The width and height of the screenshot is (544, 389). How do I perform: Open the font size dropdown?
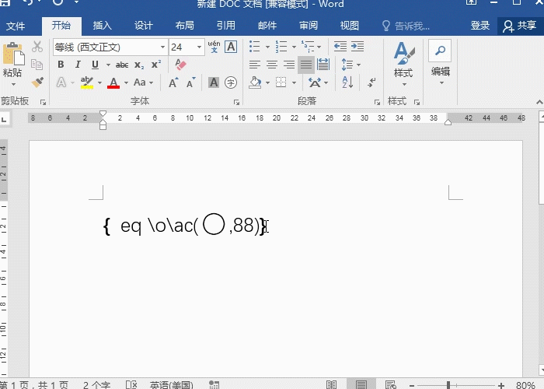pos(199,47)
